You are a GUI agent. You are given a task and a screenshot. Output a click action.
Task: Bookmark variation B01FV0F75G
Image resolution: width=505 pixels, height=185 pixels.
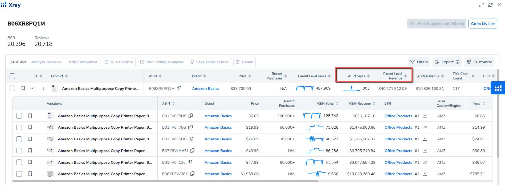click(30, 127)
